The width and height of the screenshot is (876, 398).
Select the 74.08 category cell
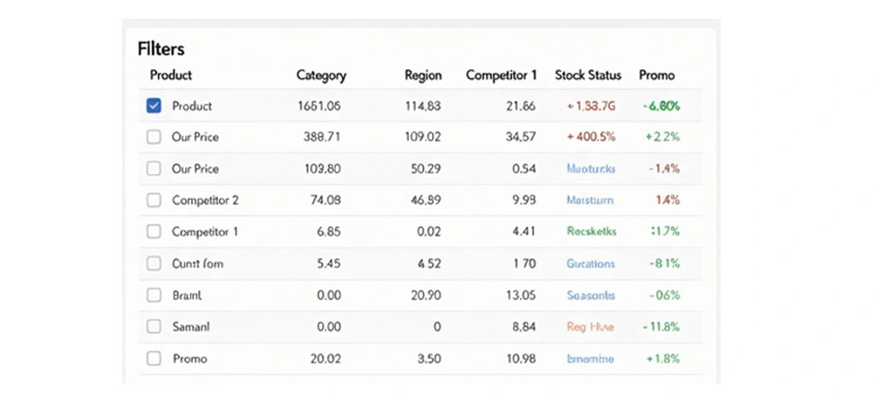point(325,200)
